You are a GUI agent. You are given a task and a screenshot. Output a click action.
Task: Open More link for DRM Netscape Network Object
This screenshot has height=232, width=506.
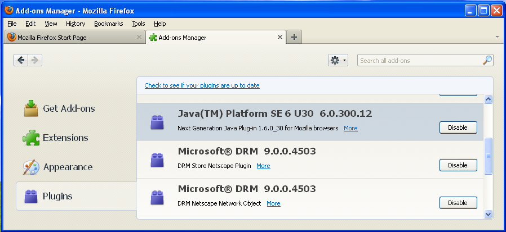pos(273,203)
